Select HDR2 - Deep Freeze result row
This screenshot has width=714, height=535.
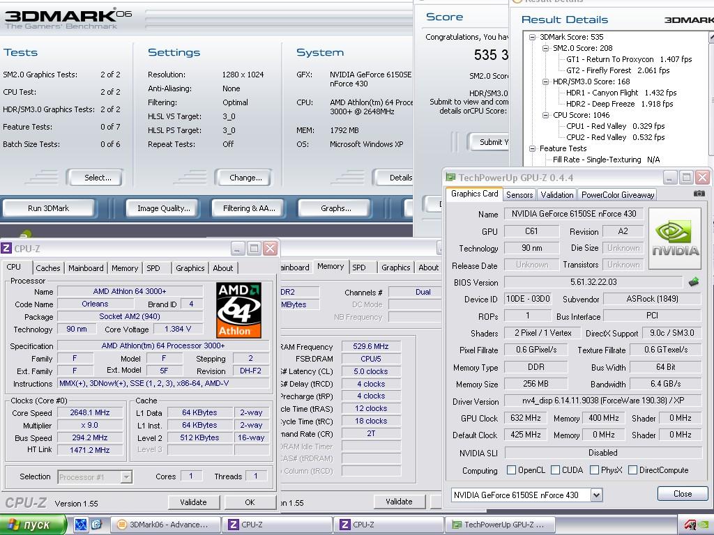click(x=619, y=104)
